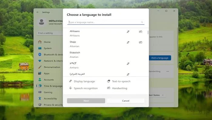
Task: Click the Accessibility figure icon
Action: (40, 98)
